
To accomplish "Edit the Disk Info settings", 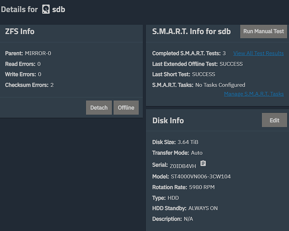I will pyautogui.click(x=274, y=120).
